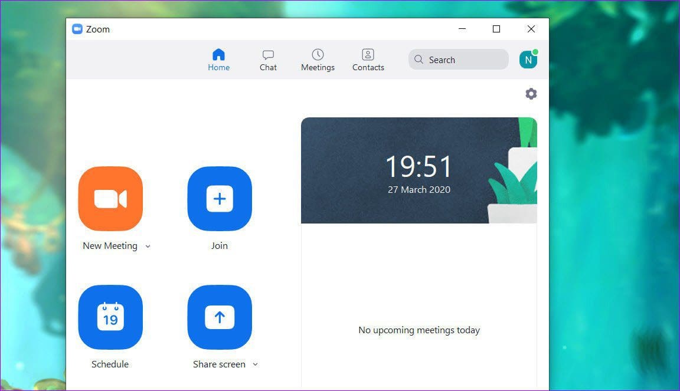This screenshot has width=680, height=391.
Task: Click the Zoom logo in the title bar
Action: (x=77, y=29)
